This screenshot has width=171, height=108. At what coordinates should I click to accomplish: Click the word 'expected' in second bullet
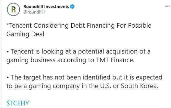149,77
